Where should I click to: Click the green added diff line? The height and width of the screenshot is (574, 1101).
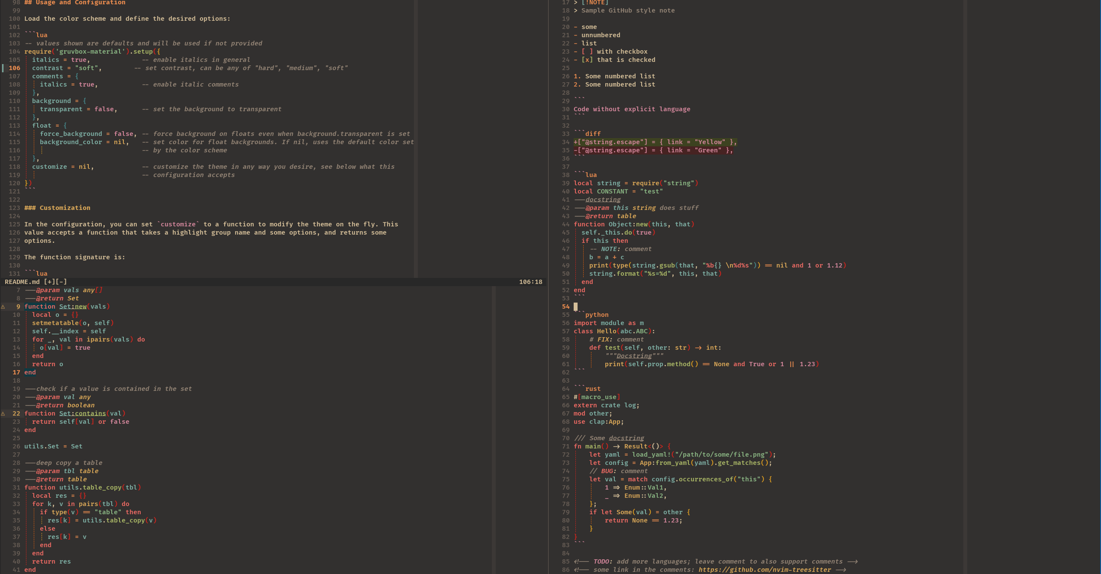pos(655,142)
